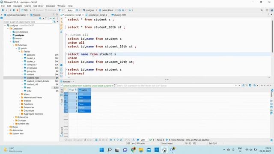Open the SQL button dropdown arrow
This screenshot has height=154, width=274.
pyautogui.click(x=30, y=10)
